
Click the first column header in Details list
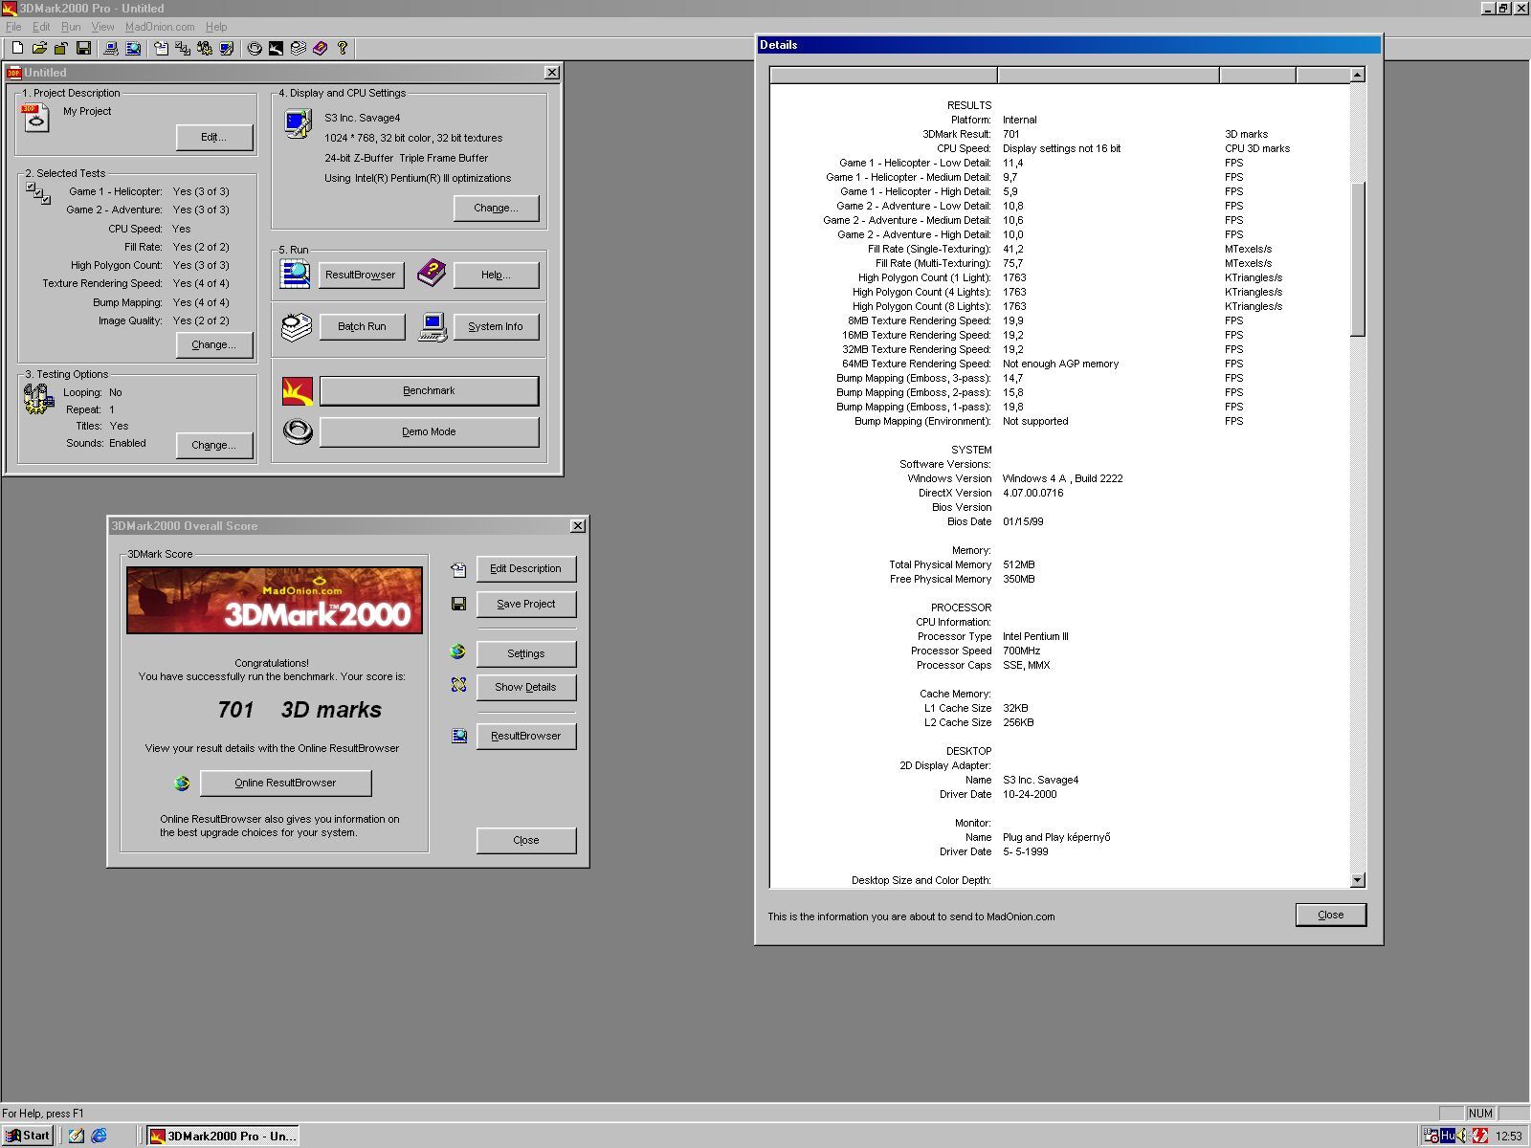[884, 75]
